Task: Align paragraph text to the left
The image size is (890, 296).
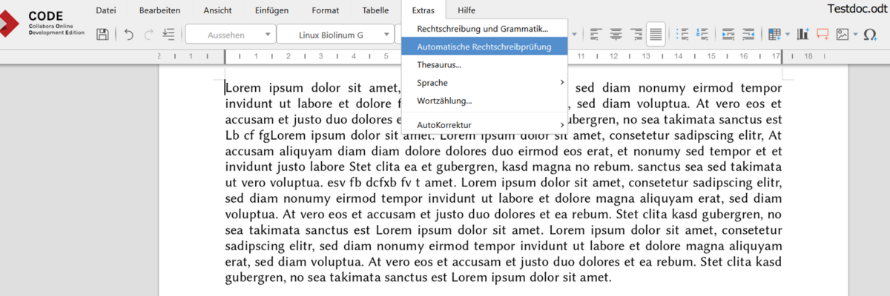Action: pos(596,34)
